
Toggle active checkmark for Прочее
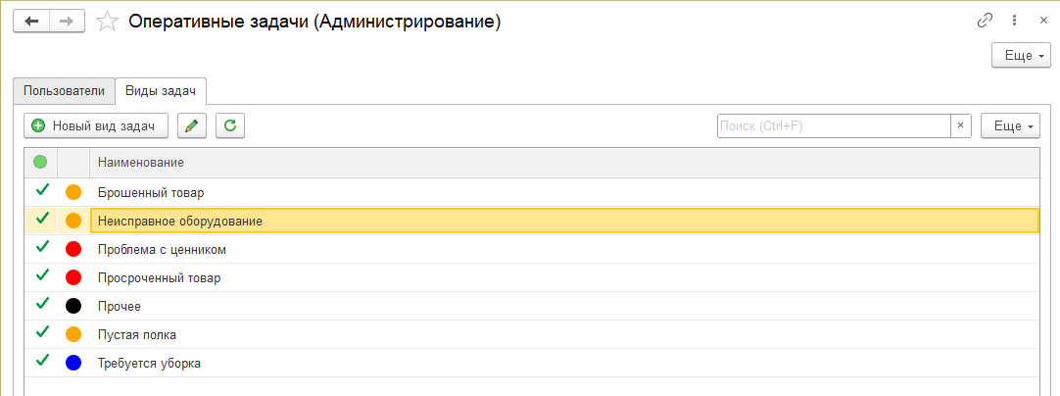click(x=42, y=305)
